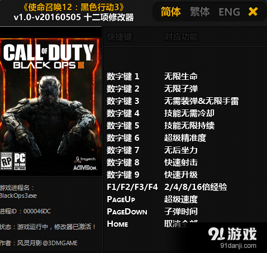267x253 pixels.
Task: Select the 无后坐力 function
Action: 180,150
